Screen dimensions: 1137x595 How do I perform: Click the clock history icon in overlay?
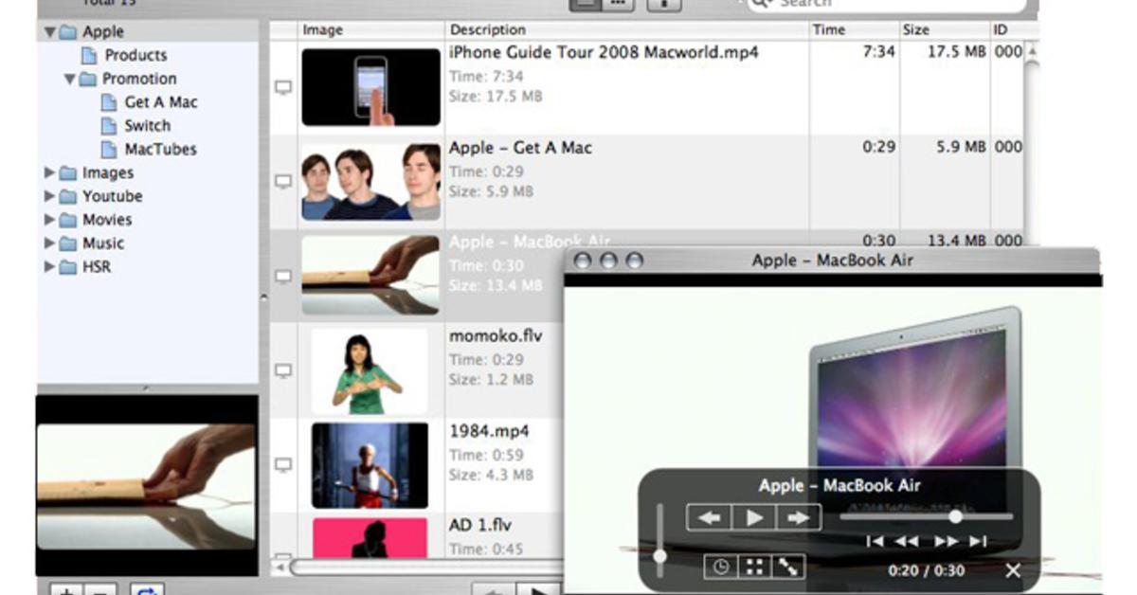(x=721, y=567)
